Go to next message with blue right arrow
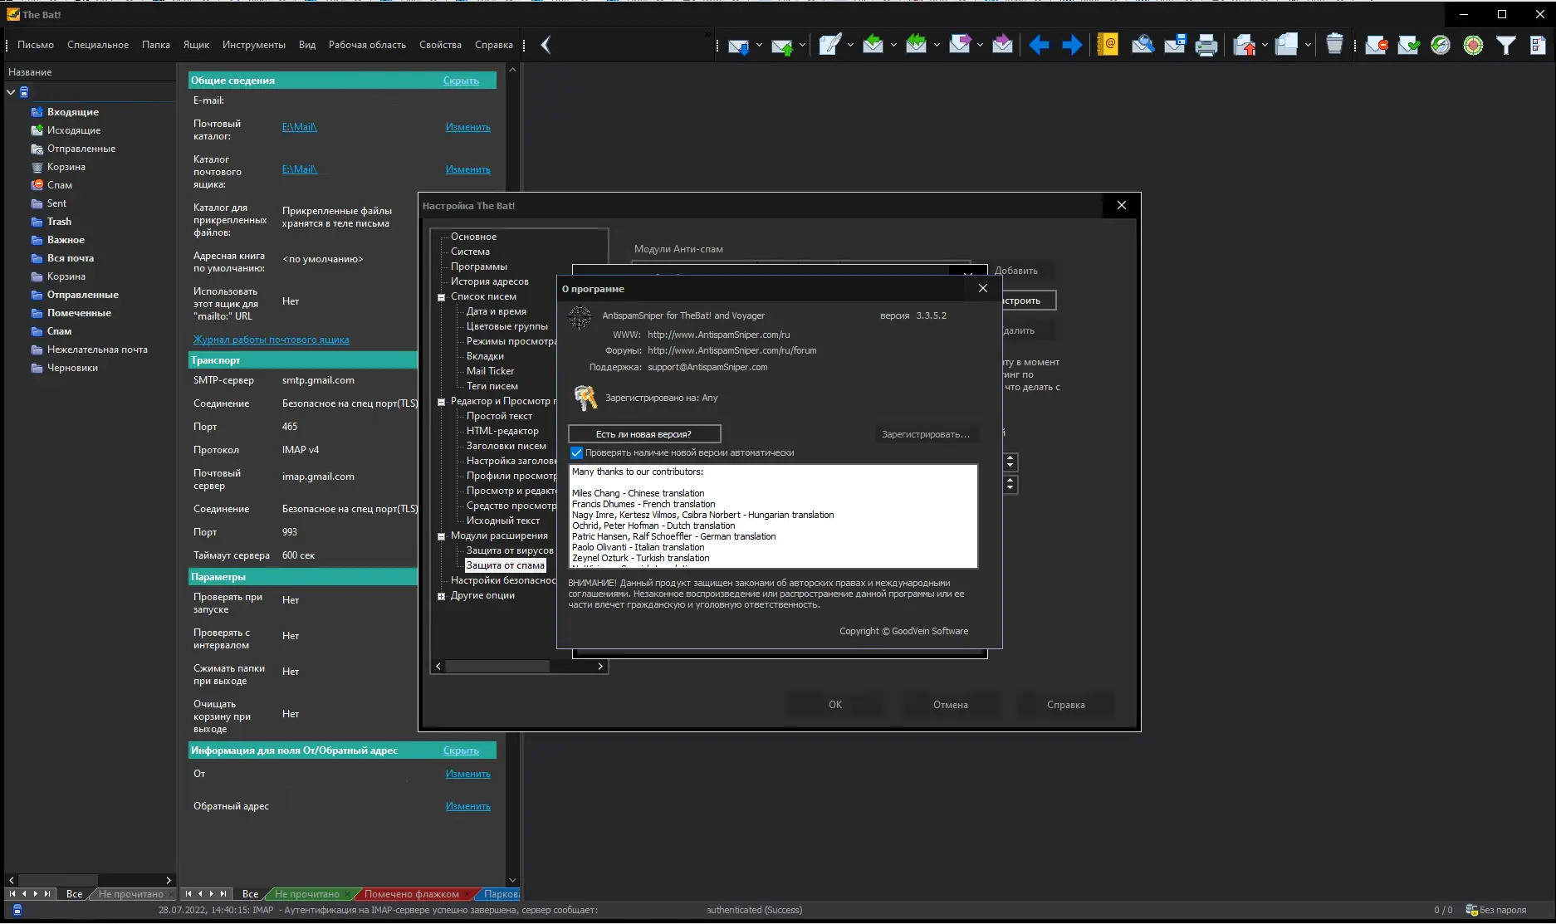This screenshot has width=1556, height=924. 1072,45
